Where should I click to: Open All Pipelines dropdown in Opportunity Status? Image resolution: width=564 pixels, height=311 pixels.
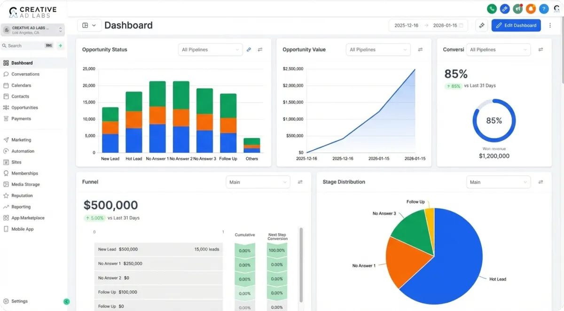pyautogui.click(x=211, y=49)
